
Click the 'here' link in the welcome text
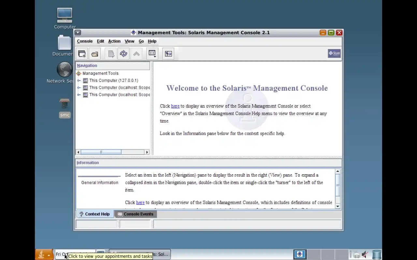[x=175, y=106]
